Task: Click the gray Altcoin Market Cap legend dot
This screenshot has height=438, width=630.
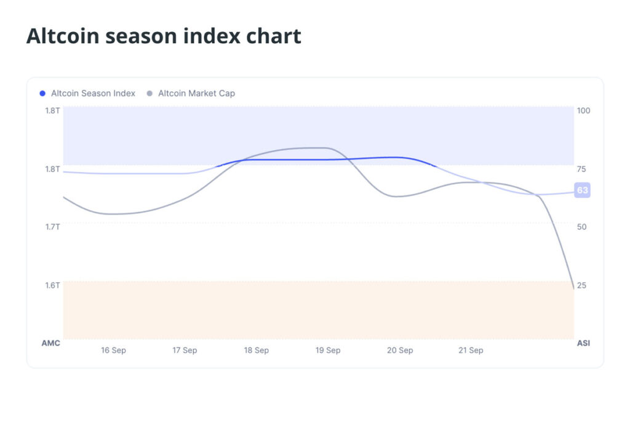Action: [x=150, y=94]
